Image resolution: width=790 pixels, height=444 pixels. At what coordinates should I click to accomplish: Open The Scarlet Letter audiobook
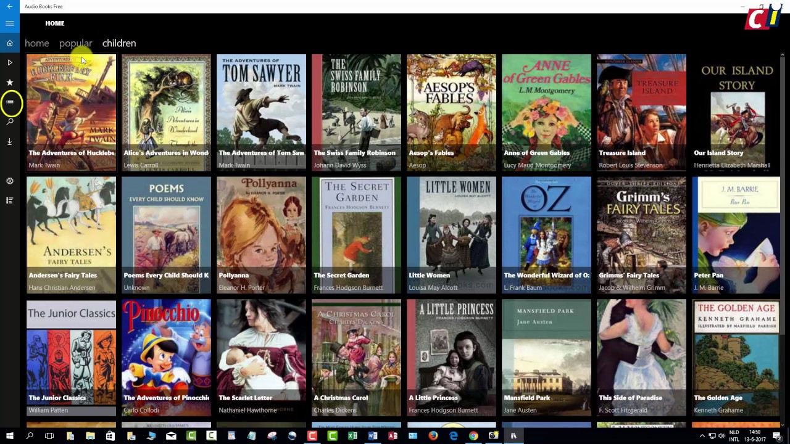click(261, 358)
